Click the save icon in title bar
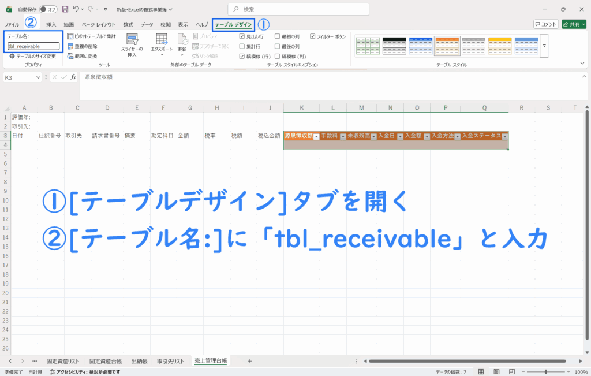The width and height of the screenshot is (591, 376). (x=65, y=9)
